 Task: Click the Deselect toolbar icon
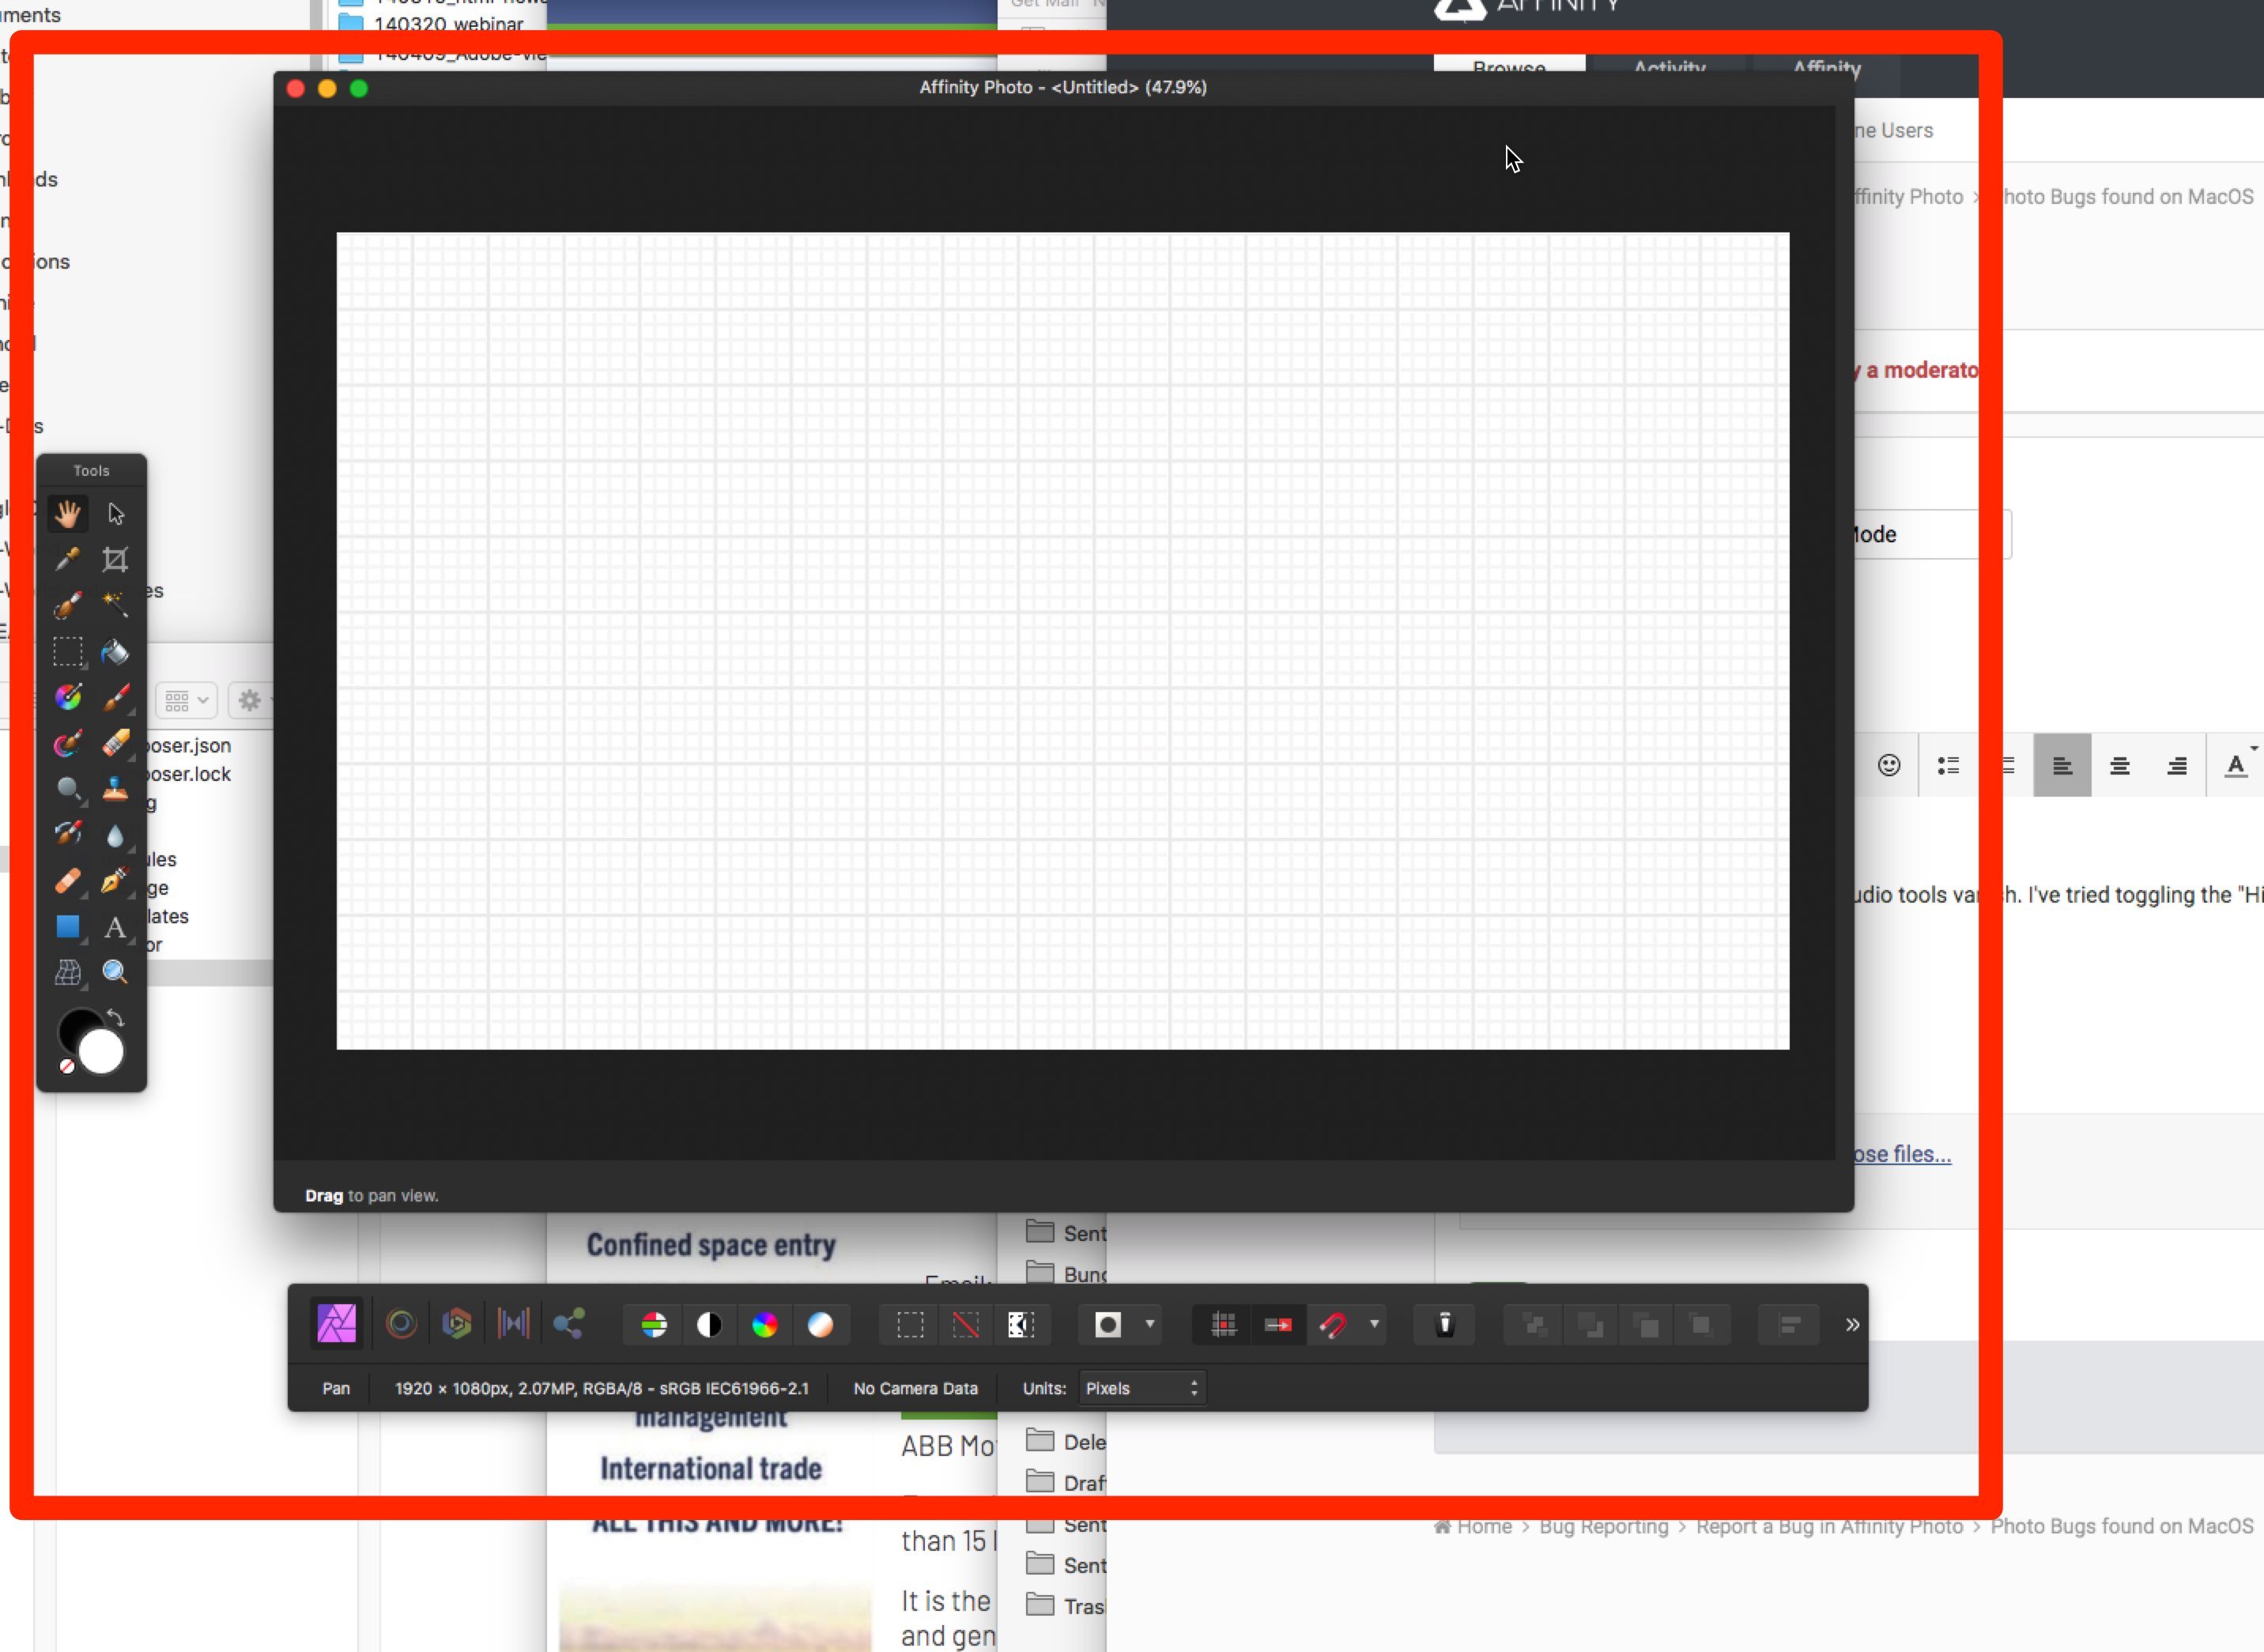[966, 1325]
